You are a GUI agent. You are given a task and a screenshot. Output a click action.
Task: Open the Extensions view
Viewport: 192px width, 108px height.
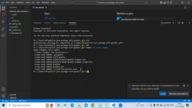pyautogui.click(x=3, y=35)
